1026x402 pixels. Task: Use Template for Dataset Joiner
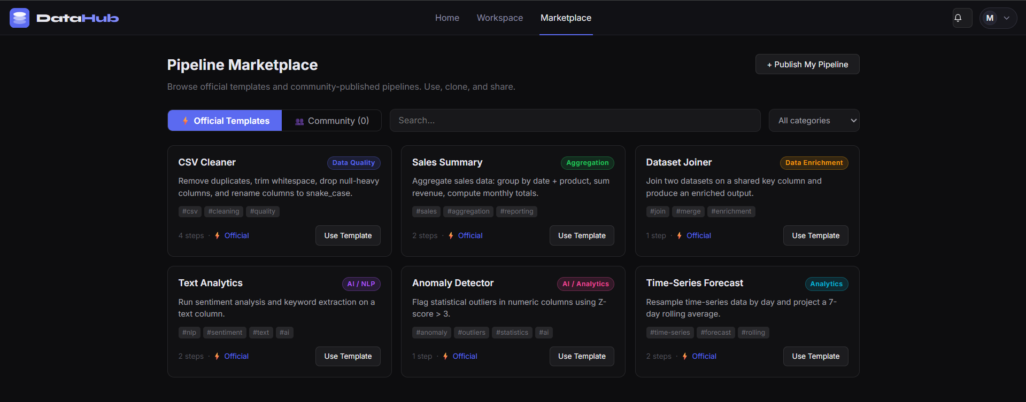[816, 235]
